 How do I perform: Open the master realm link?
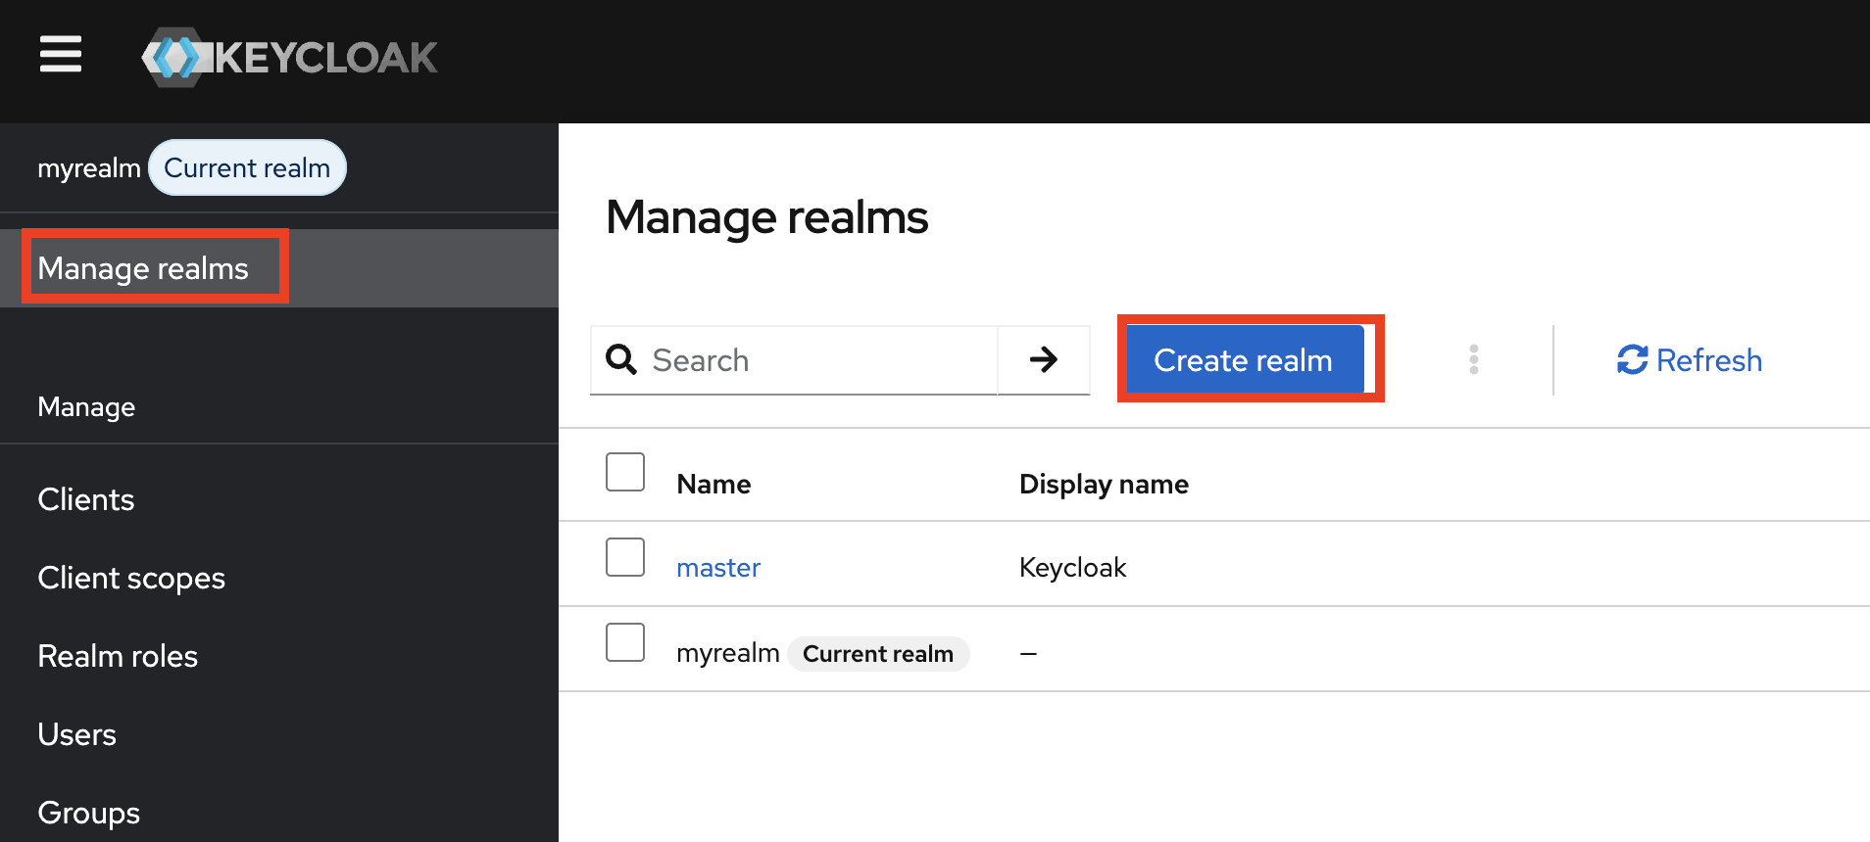point(718,568)
